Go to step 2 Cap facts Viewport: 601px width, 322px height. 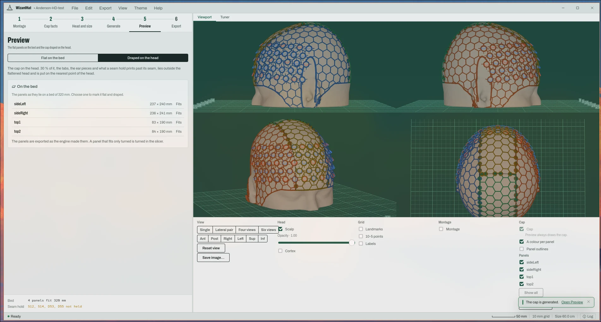pyautogui.click(x=51, y=22)
